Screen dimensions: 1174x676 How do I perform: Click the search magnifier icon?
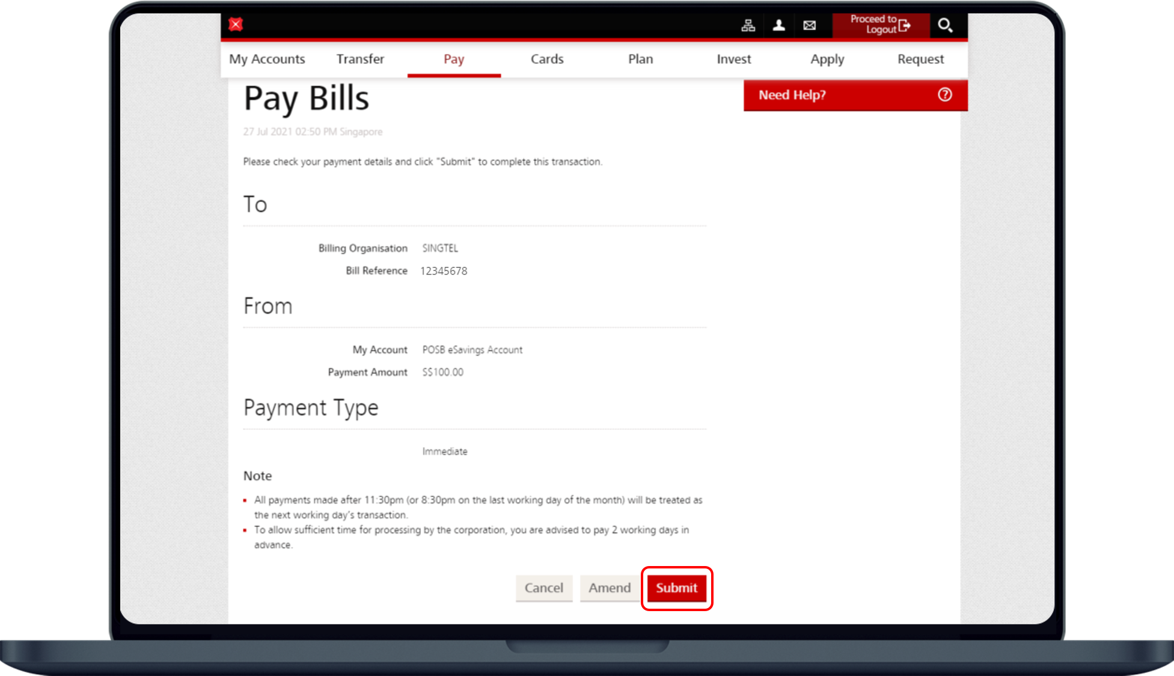945,25
